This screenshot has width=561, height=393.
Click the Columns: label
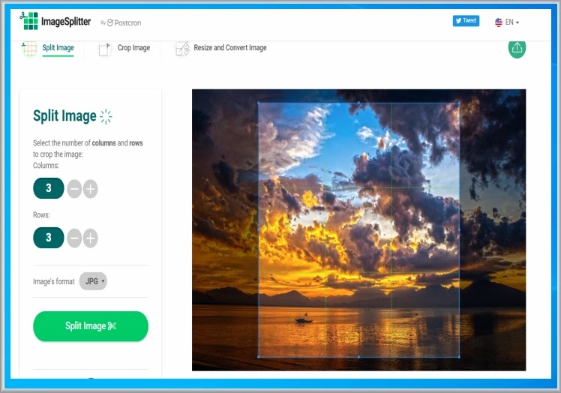[46, 166]
